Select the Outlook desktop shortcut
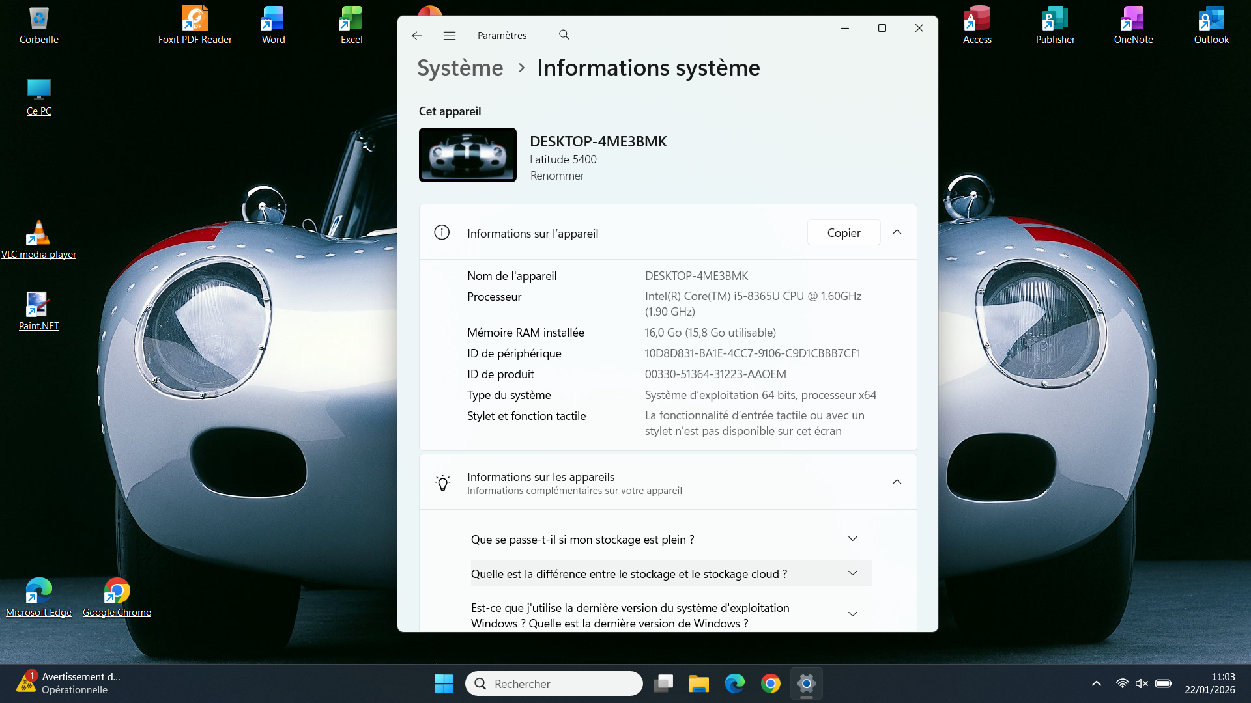Viewport: 1251px width, 703px height. (1211, 25)
